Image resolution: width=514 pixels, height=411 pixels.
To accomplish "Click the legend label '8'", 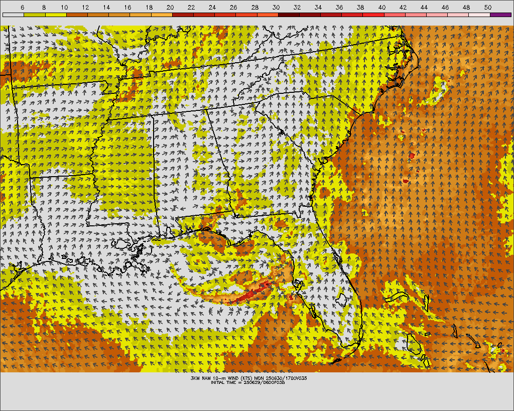I will (44, 7).
